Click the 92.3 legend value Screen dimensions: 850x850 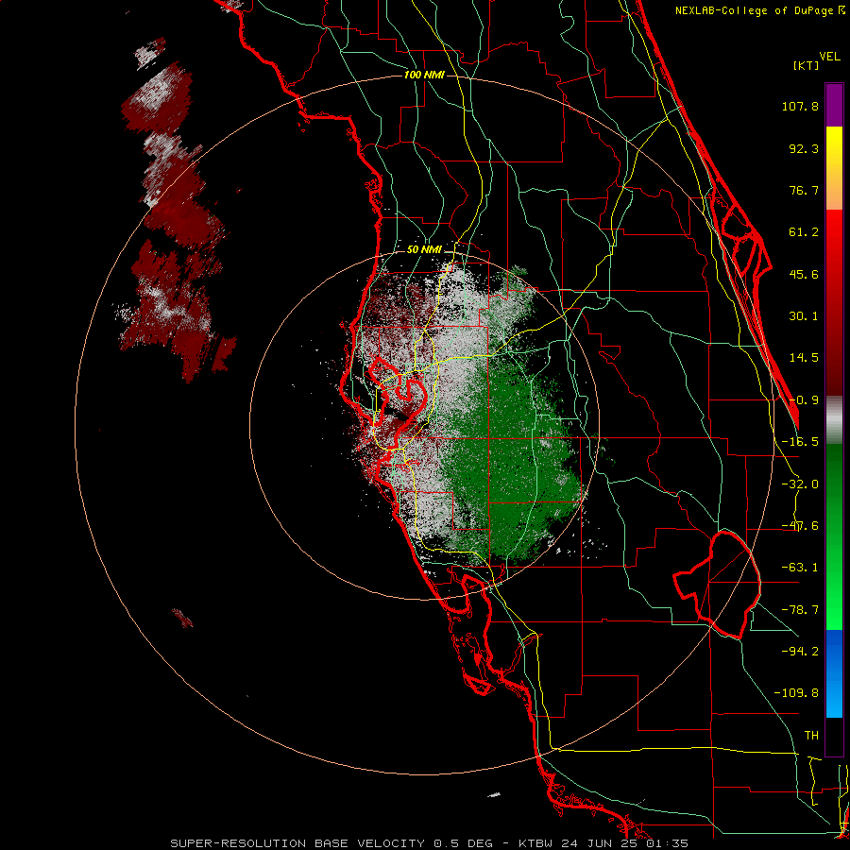(804, 148)
